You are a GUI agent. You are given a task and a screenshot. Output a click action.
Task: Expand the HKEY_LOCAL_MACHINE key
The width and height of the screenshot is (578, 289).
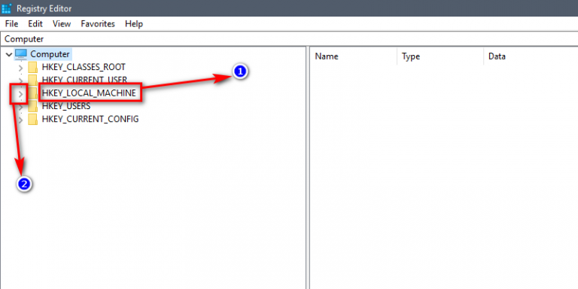tap(20, 94)
